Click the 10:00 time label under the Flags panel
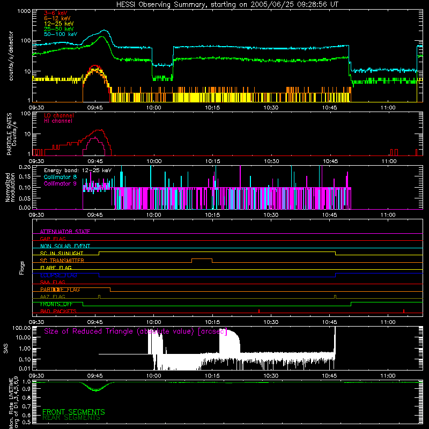This screenshot has width=429, height=429. click(153, 322)
